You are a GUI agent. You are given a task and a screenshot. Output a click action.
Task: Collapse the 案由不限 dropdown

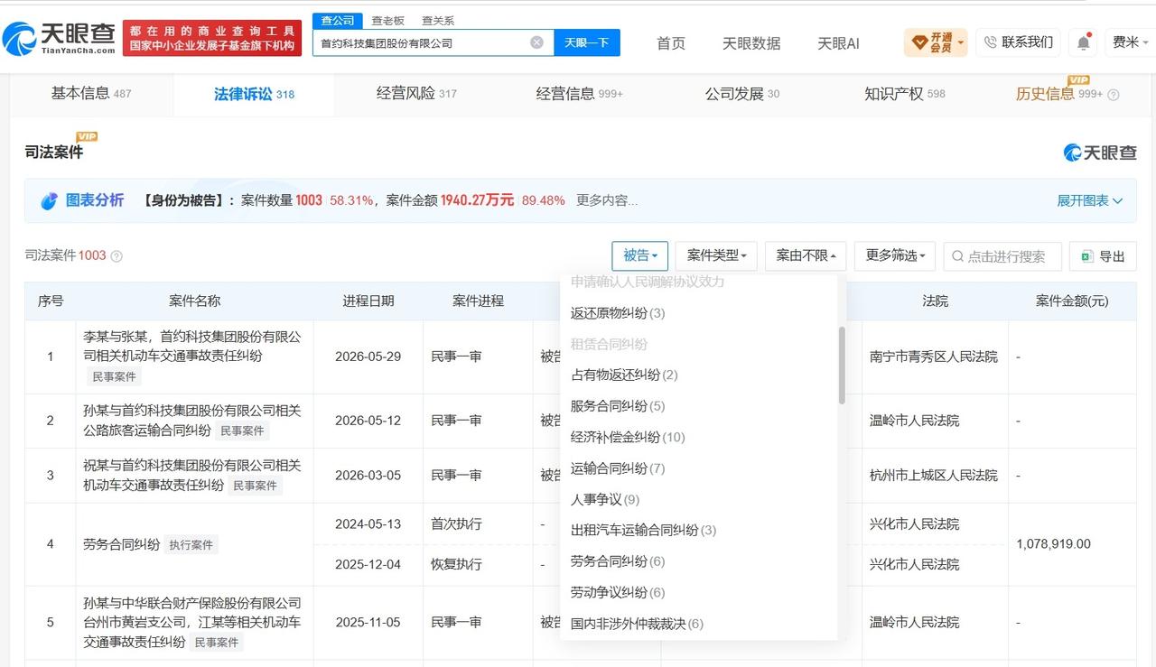[x=806, y=256]
